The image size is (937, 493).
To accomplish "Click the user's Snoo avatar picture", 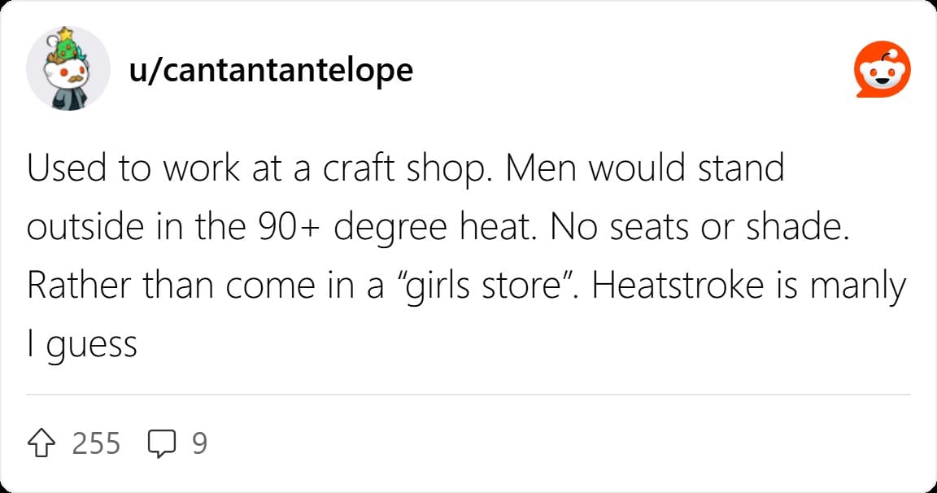I will pos(68,68).
